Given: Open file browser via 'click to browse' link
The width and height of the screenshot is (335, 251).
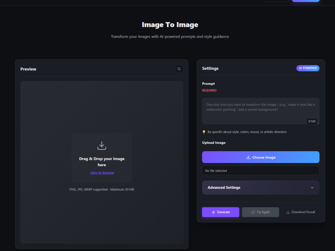Looking at the screenshot, I should point(102,173).
